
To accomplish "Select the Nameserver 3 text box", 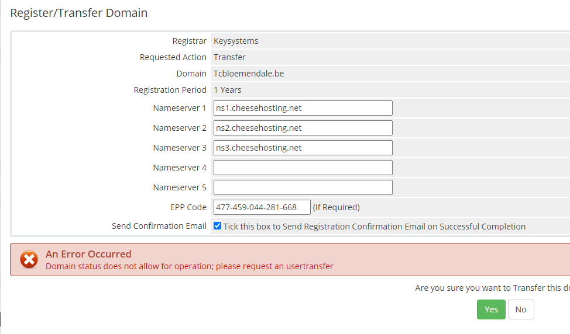I will click(x=303, y=148).
